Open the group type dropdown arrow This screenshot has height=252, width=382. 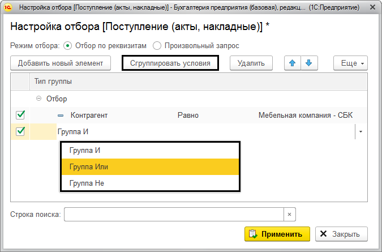[361, 132]
